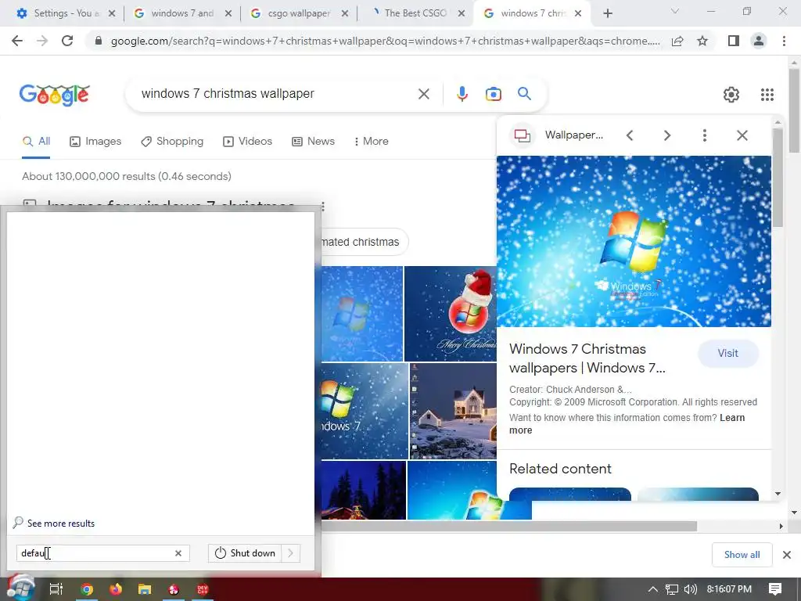This screenshot has width=801, height=601.
Task: Open Chrome from taskbar
Action: [86, 589]
